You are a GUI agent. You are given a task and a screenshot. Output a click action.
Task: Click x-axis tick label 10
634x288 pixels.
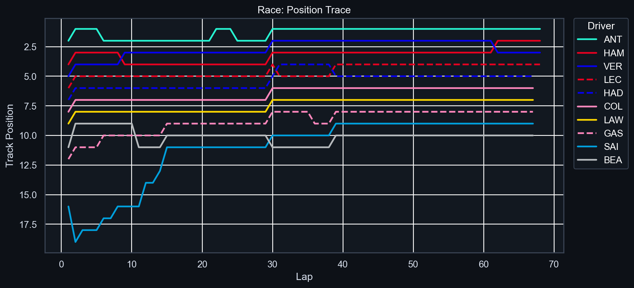pos(132,264)
